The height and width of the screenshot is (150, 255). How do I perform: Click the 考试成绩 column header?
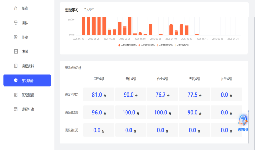point(195,79)
